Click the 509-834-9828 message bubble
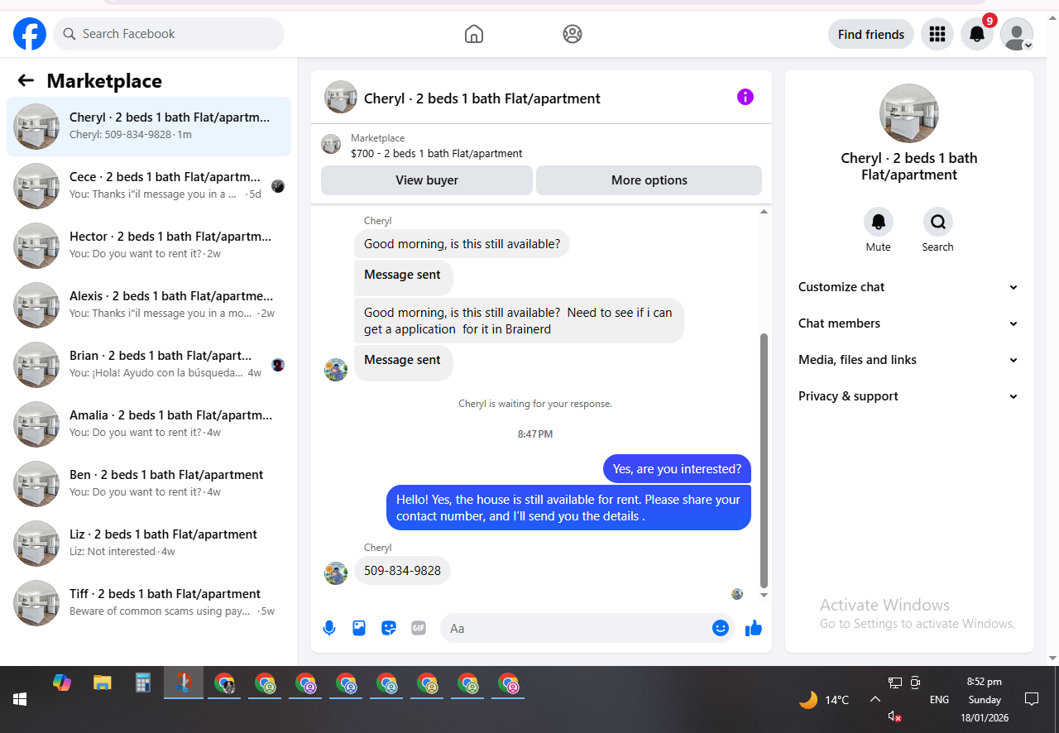This screenshot has height=733, width=1059. point(402,571)
